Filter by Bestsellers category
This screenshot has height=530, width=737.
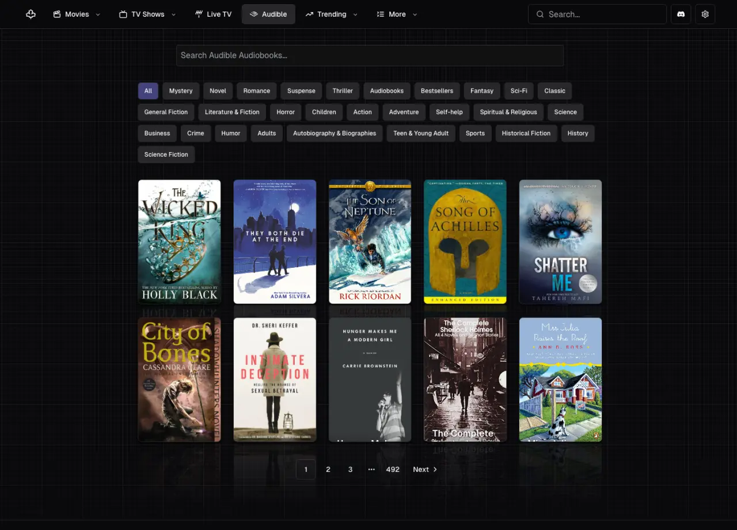pyautogui.click(x=437, y=91)
